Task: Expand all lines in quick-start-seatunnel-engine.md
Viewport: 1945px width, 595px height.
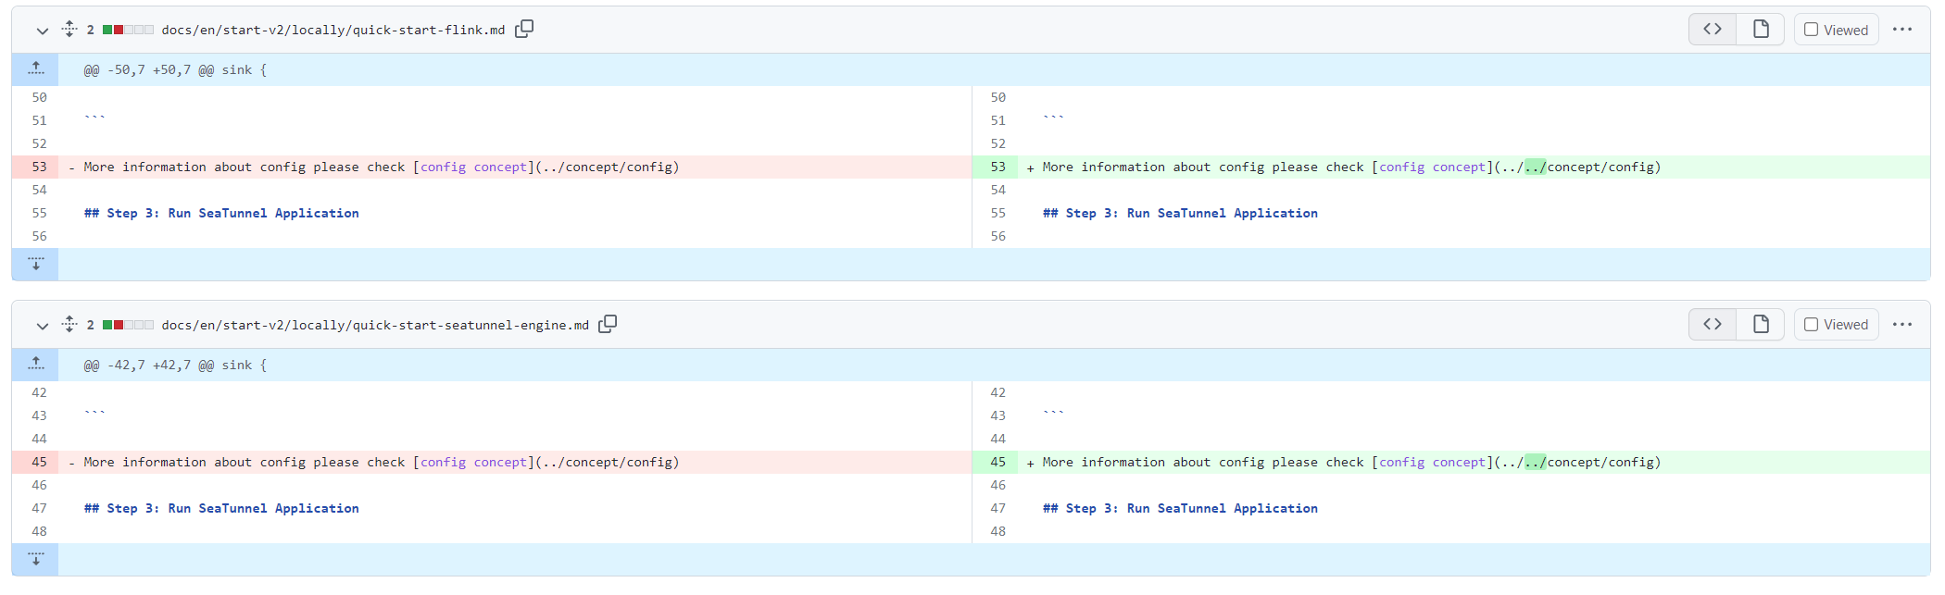Action: tap(69, 325)
